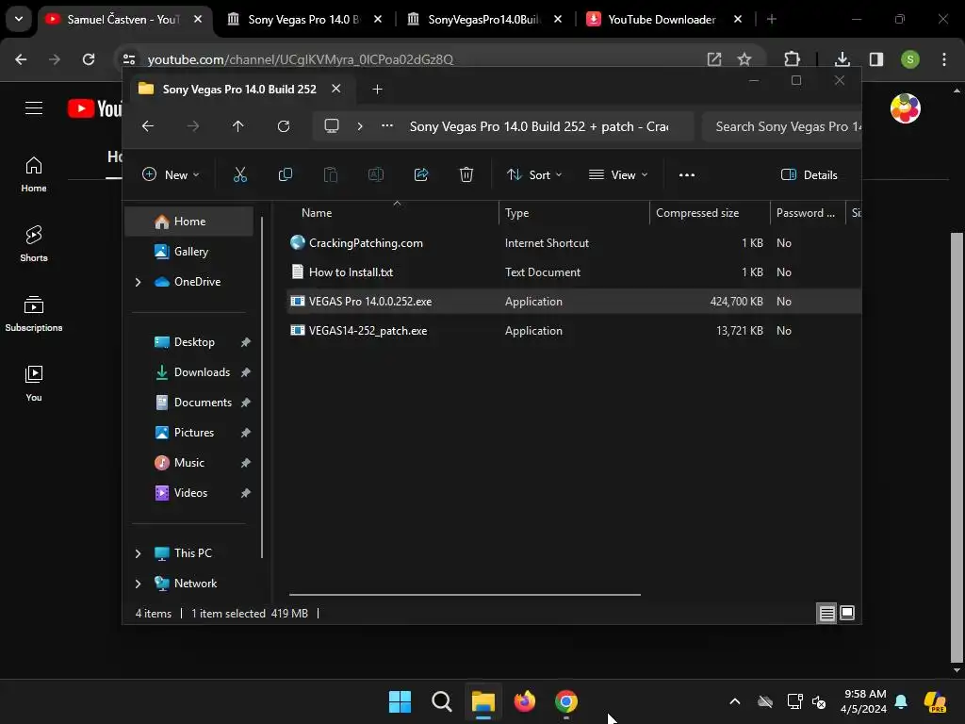Screen dimensions: 965x724
Task: Go up one folder level in Explorer
Action: pyautogui.click(x=238, y=126)
